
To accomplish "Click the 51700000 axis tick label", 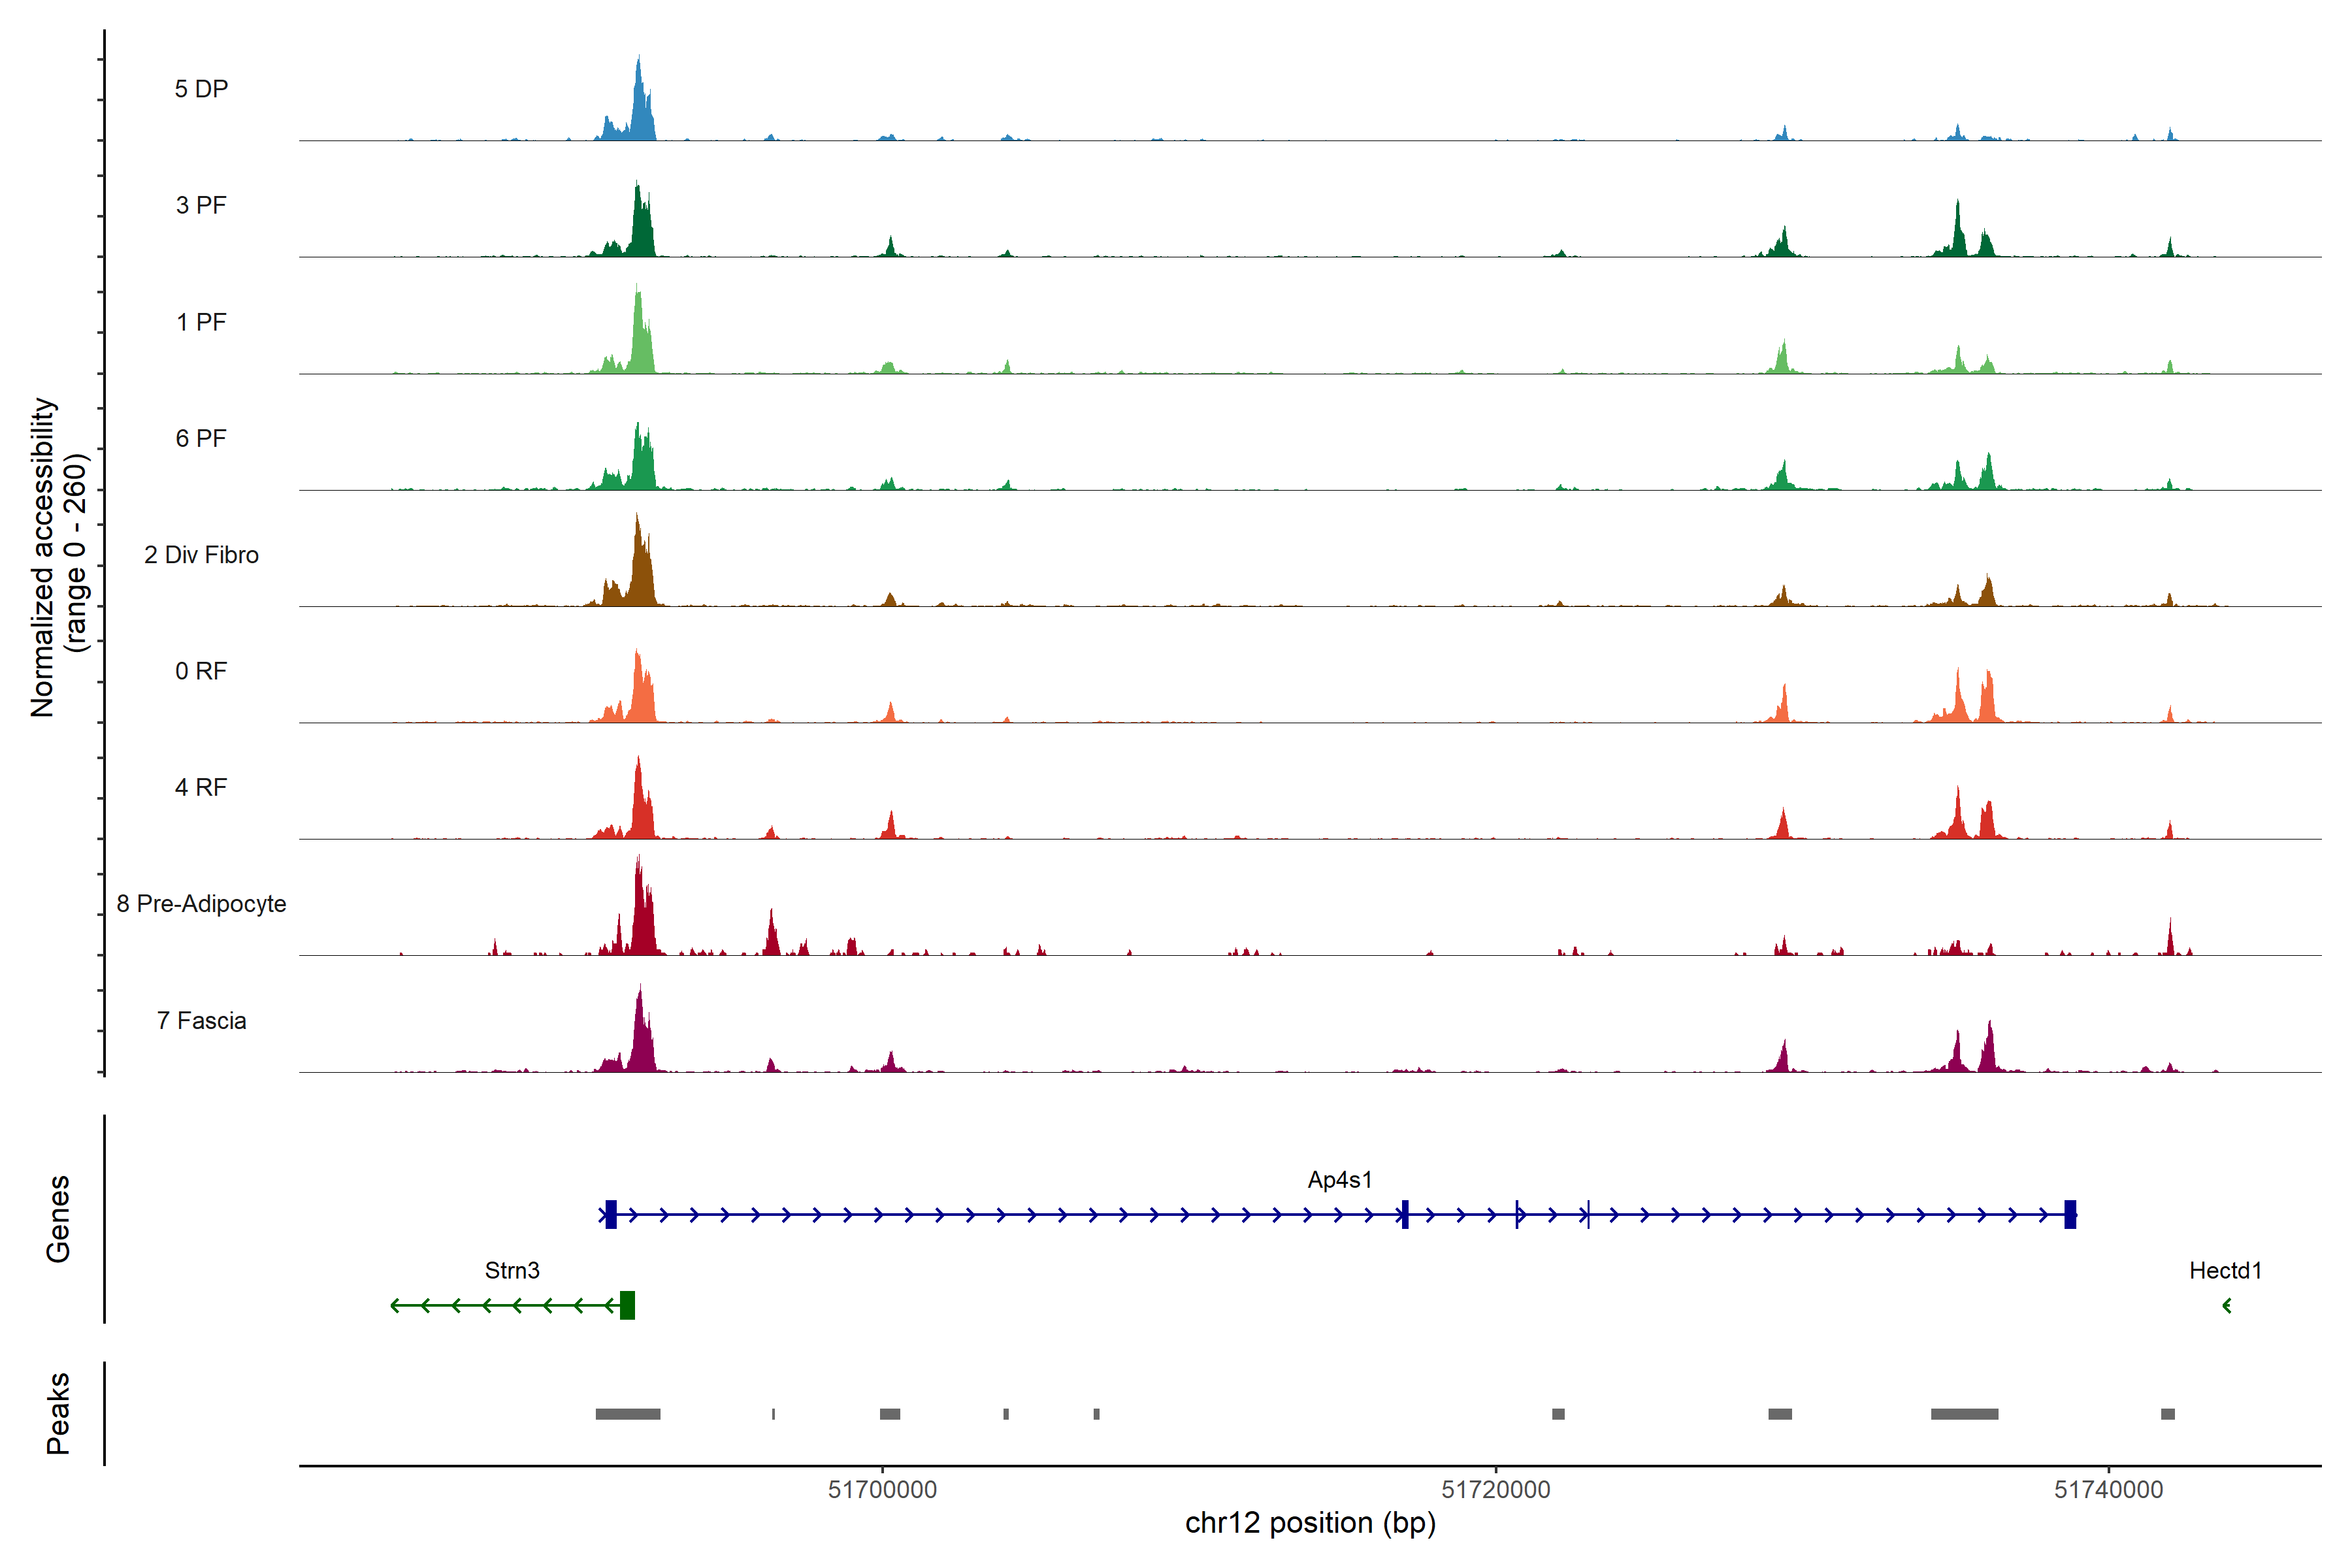I will 882,1490.
